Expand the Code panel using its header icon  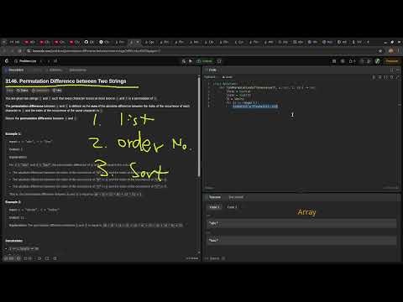click(x=392, y=70)
